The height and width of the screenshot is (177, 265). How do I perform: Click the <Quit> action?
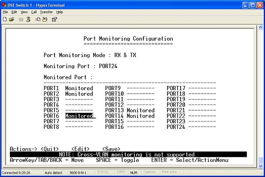point(50,149)
